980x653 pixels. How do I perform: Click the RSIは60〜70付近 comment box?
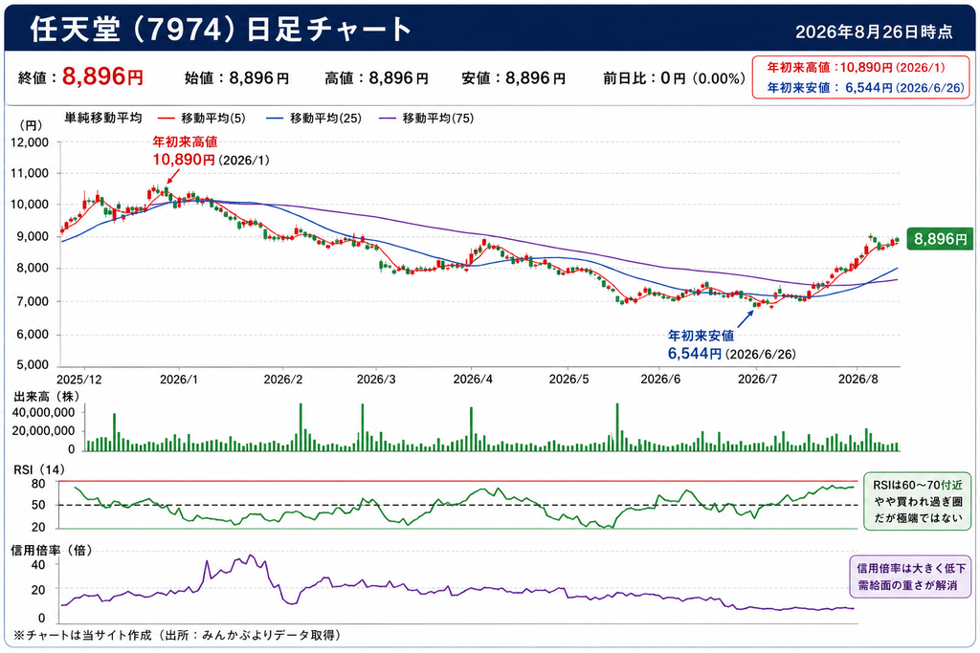tap(918, 501)
